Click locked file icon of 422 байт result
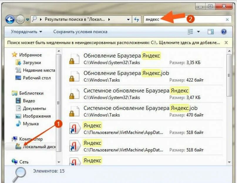This screenshot has width=237, height=183. (74, 77)
